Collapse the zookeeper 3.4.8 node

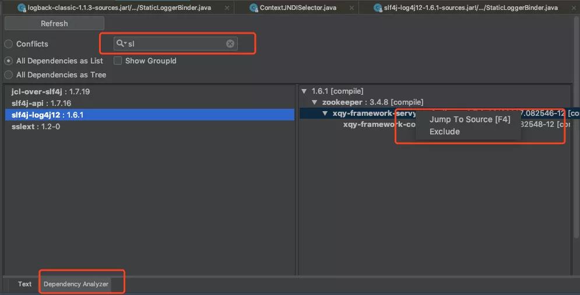coord(314,102)
